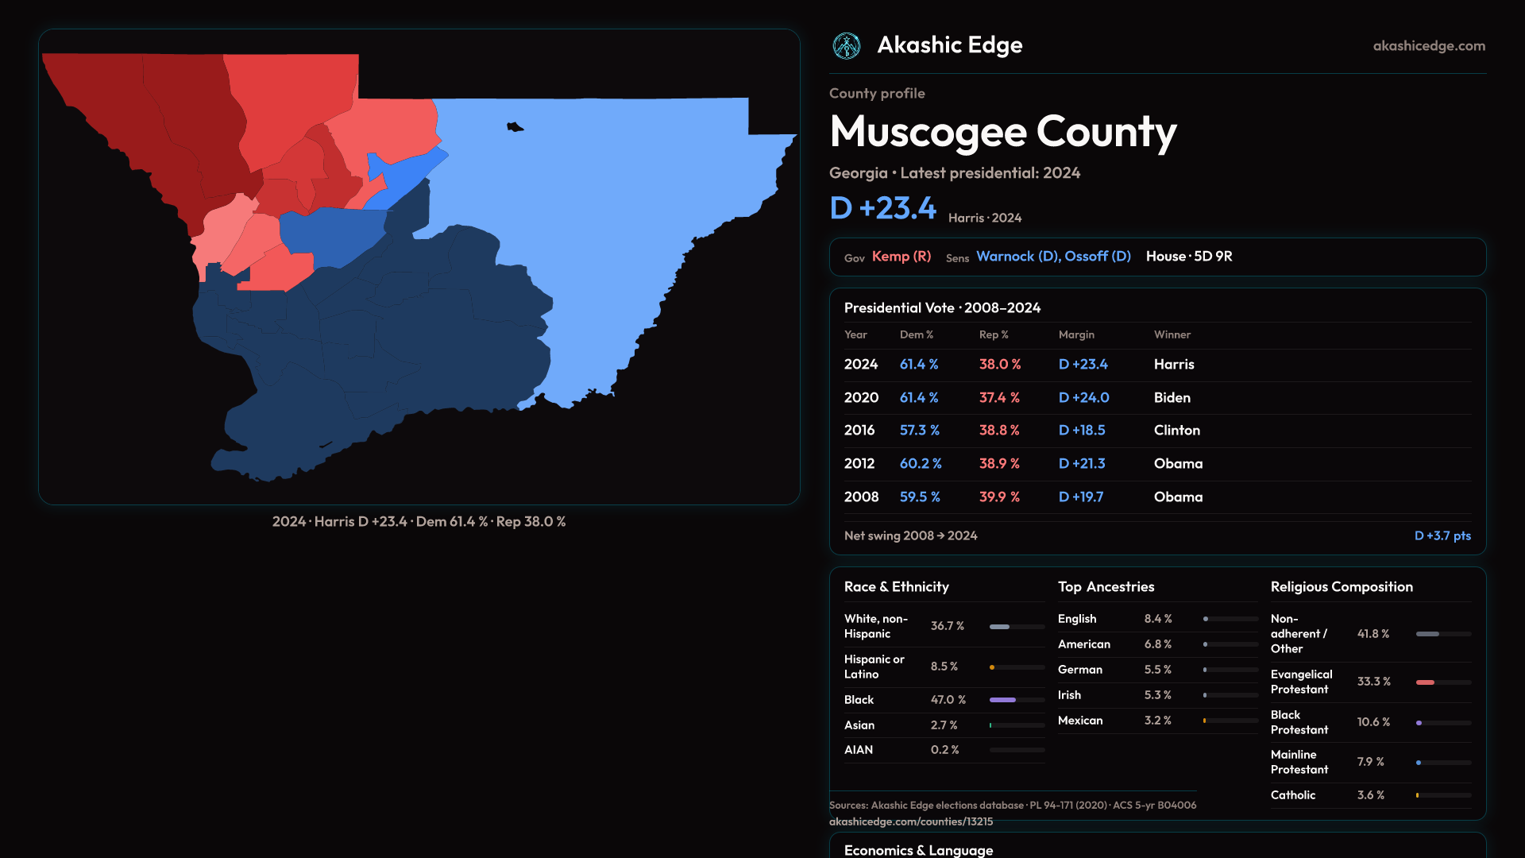The width and height of the screenshot is (1525, 858).
Task: Click the 2024 presidential vote row
Action: click(1156, 365)
